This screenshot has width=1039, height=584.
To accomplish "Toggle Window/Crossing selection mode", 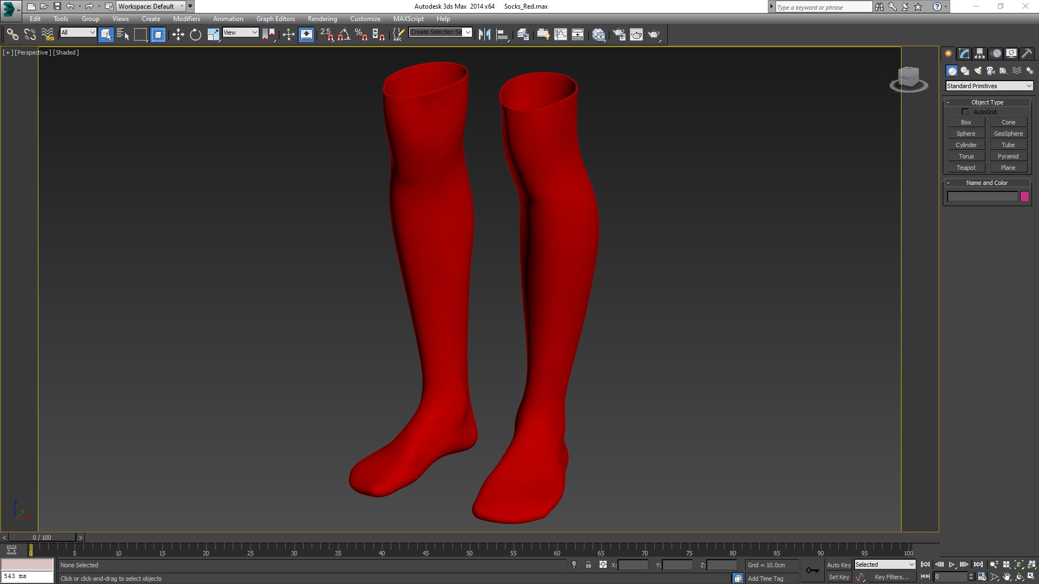I will pos(158,35).
